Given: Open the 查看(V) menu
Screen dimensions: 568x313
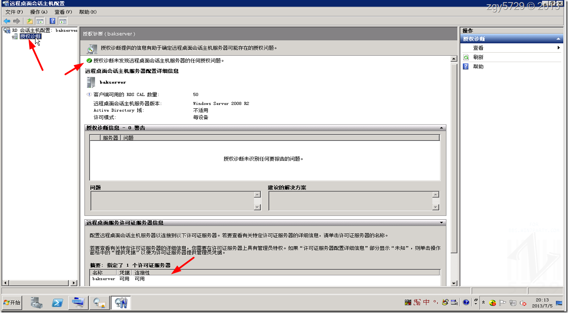Looking at the screenshot, I should pos(63,12).
